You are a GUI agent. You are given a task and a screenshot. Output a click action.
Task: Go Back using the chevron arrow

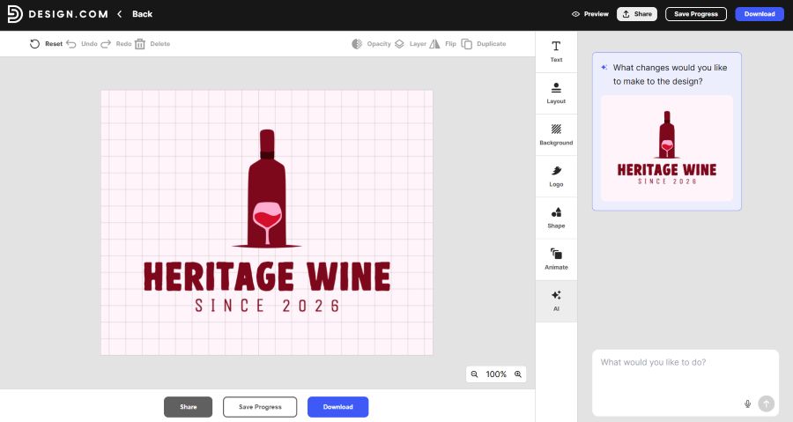tap(120, 14)
